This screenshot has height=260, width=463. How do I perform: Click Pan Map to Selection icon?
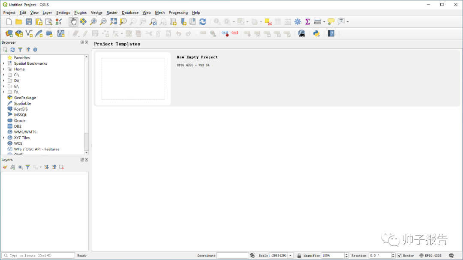pos(83,21)
